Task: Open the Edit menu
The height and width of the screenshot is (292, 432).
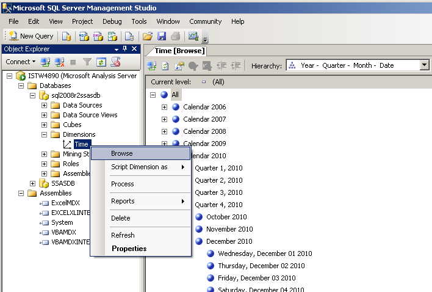Action: (x=34, y=21)
